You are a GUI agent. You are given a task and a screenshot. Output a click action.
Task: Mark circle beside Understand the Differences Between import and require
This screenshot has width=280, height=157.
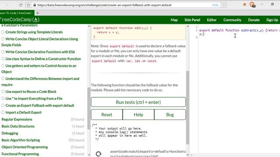[3, 78]
